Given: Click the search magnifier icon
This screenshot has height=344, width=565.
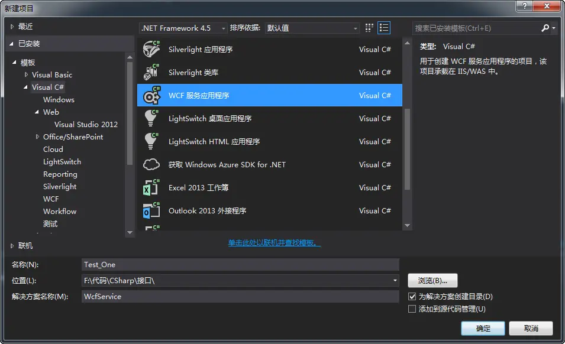Looking at the screenshot, I should point(545,28).
